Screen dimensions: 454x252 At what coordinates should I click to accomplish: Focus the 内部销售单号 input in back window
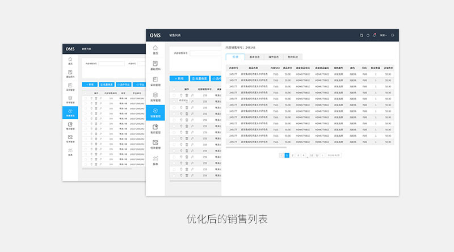pos(111,64)
